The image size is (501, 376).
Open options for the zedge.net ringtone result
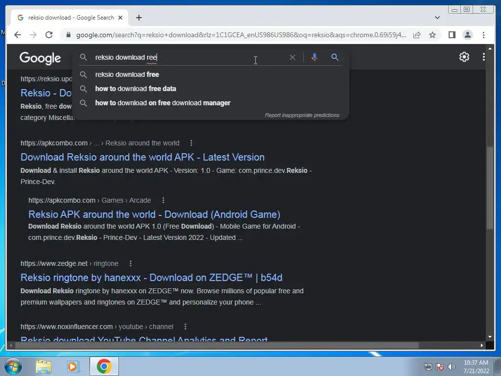click(x=130, y=263)
